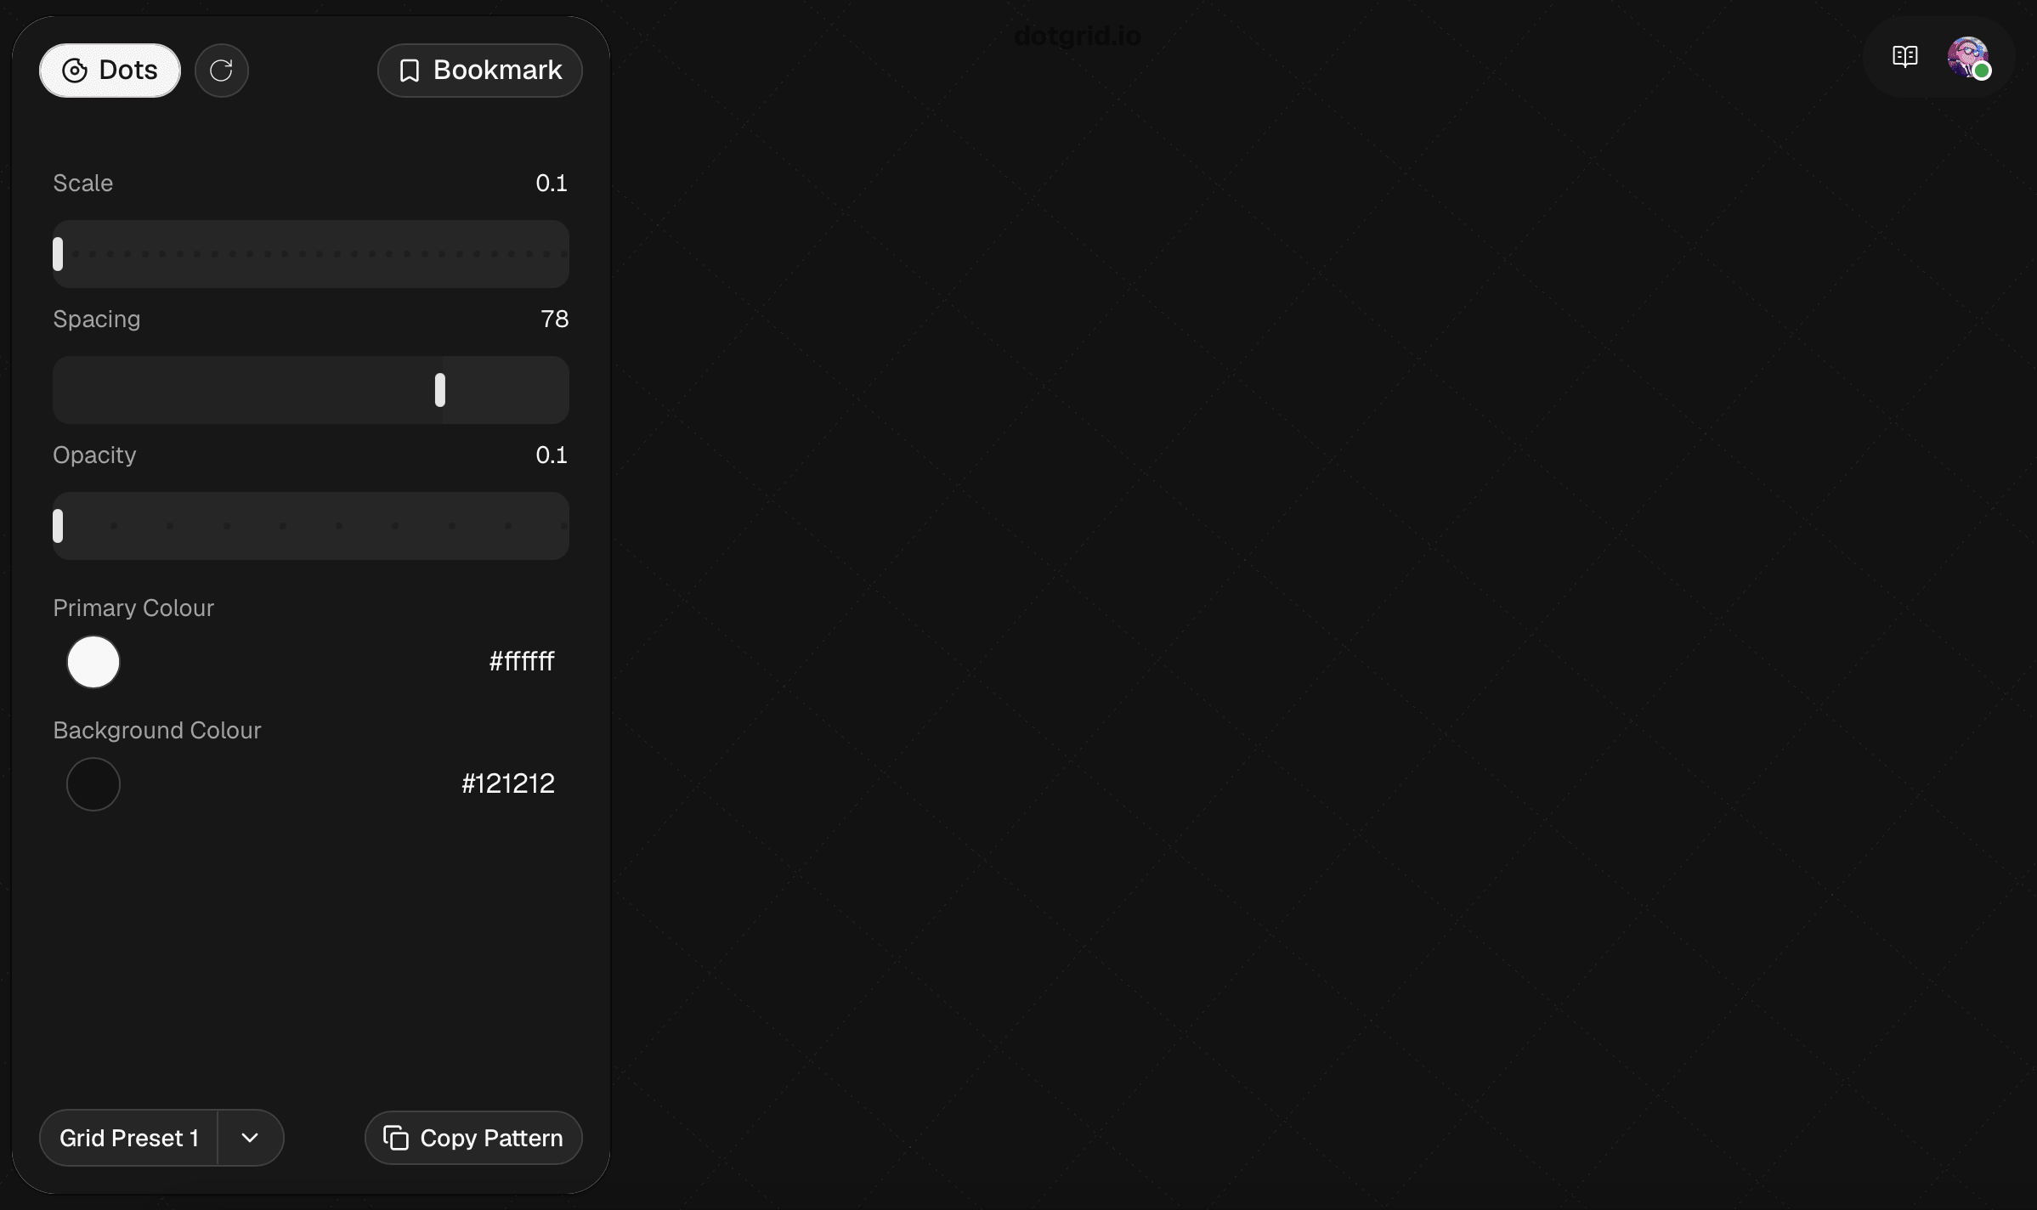Expand the Grid Preset dropdown chevron
2037x1210 pixels.
[x=250, y=1138]
